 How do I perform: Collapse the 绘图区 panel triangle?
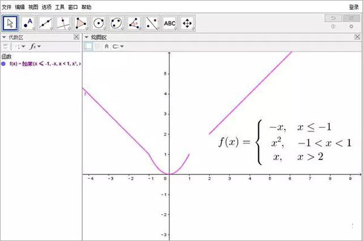click(87, 37)
